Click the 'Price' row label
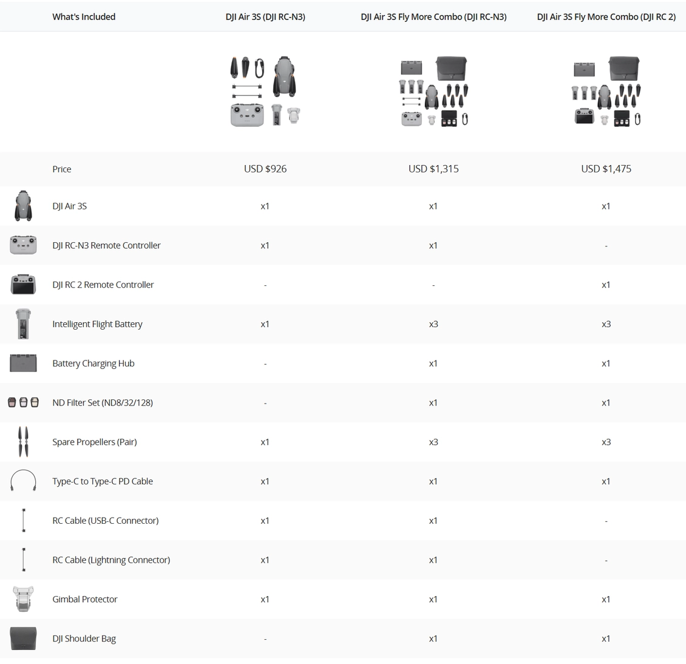Viewport: 686px width, 664px height. [x=62, y=169]
